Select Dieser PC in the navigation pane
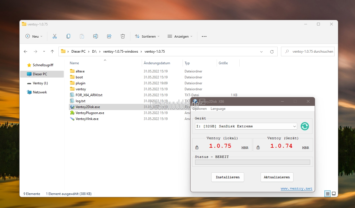 tap(42, 74)
